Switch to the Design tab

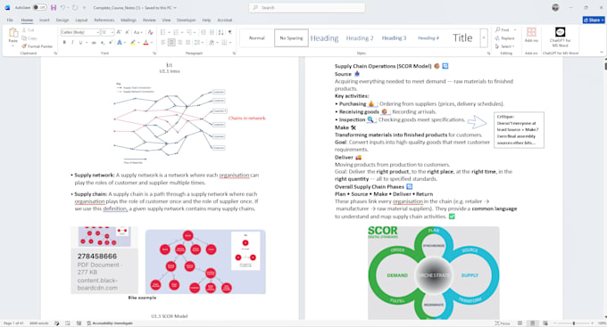click(62, 20)
